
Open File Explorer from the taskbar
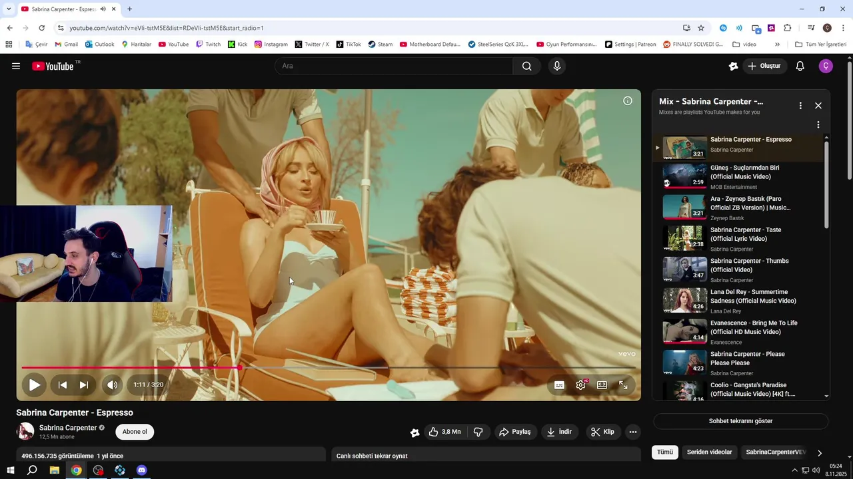pos(55,470)
